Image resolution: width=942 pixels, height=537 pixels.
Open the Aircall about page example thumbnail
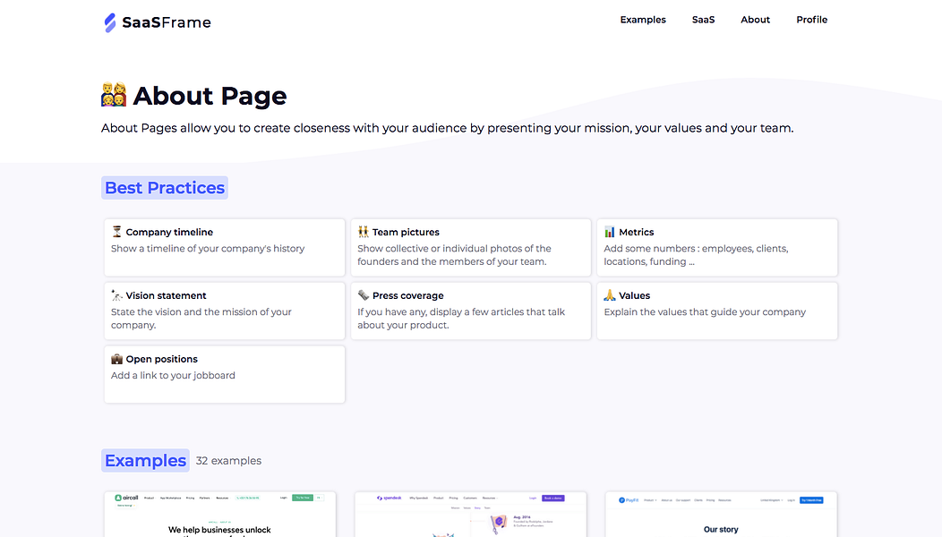(x=220, y=514)
